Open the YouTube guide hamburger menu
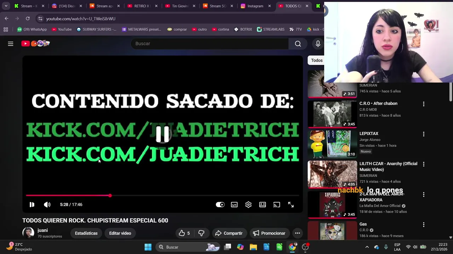 11,43
